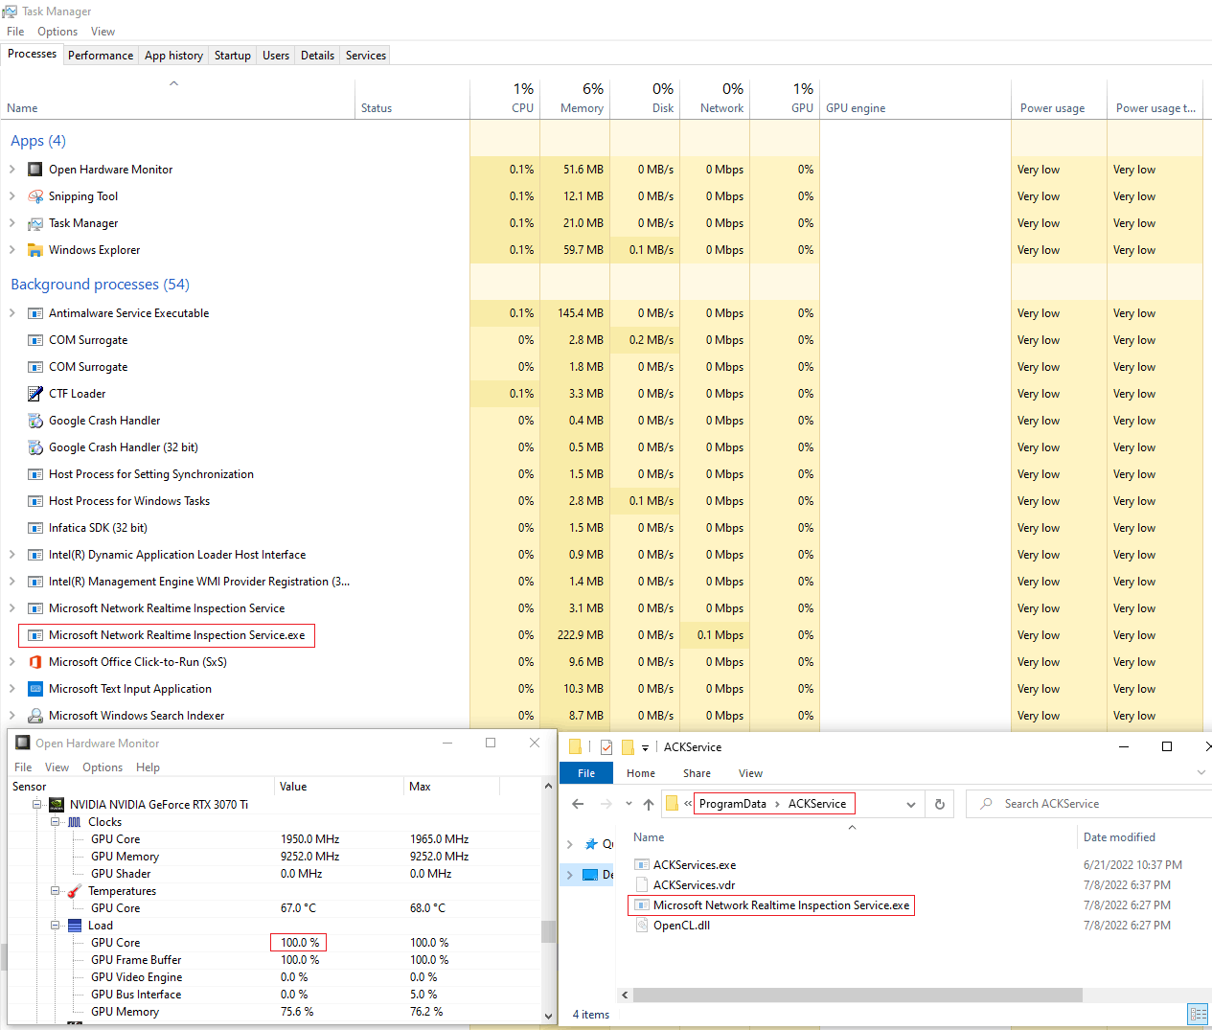Open the Options menu in Open Hardware Monitor
The width and height of the screenshot is (1212, 1030).
click(x=103, y=767)
